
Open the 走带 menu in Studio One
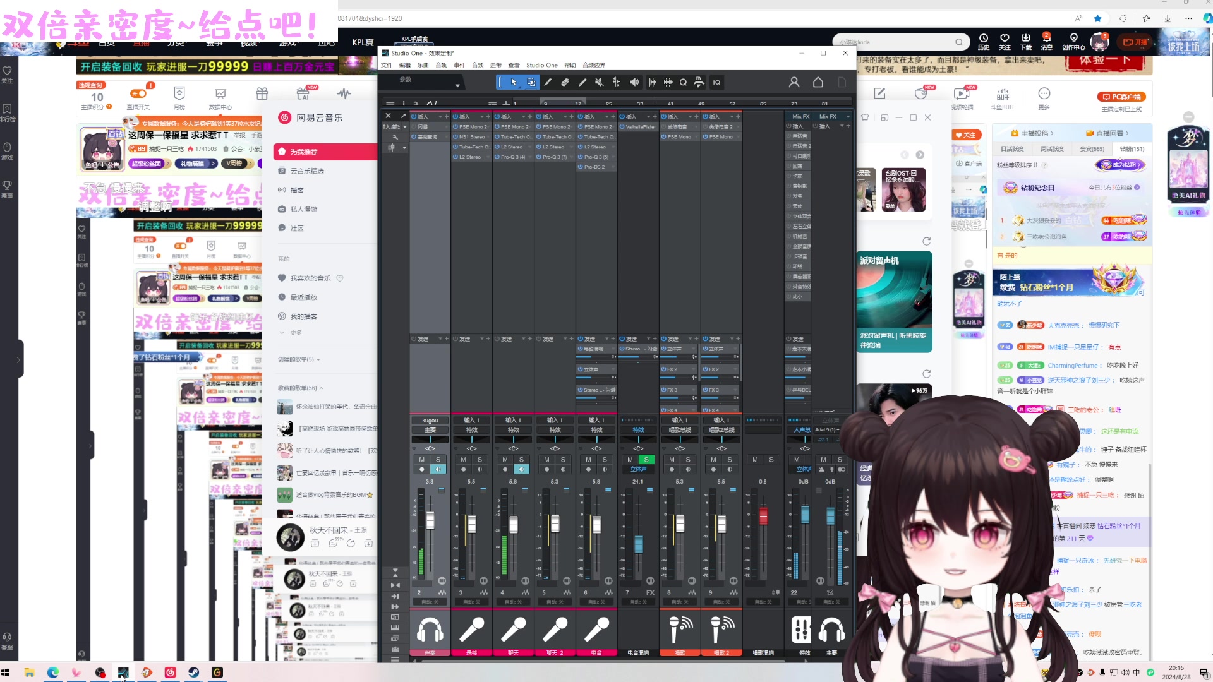(x=496, y=65)
